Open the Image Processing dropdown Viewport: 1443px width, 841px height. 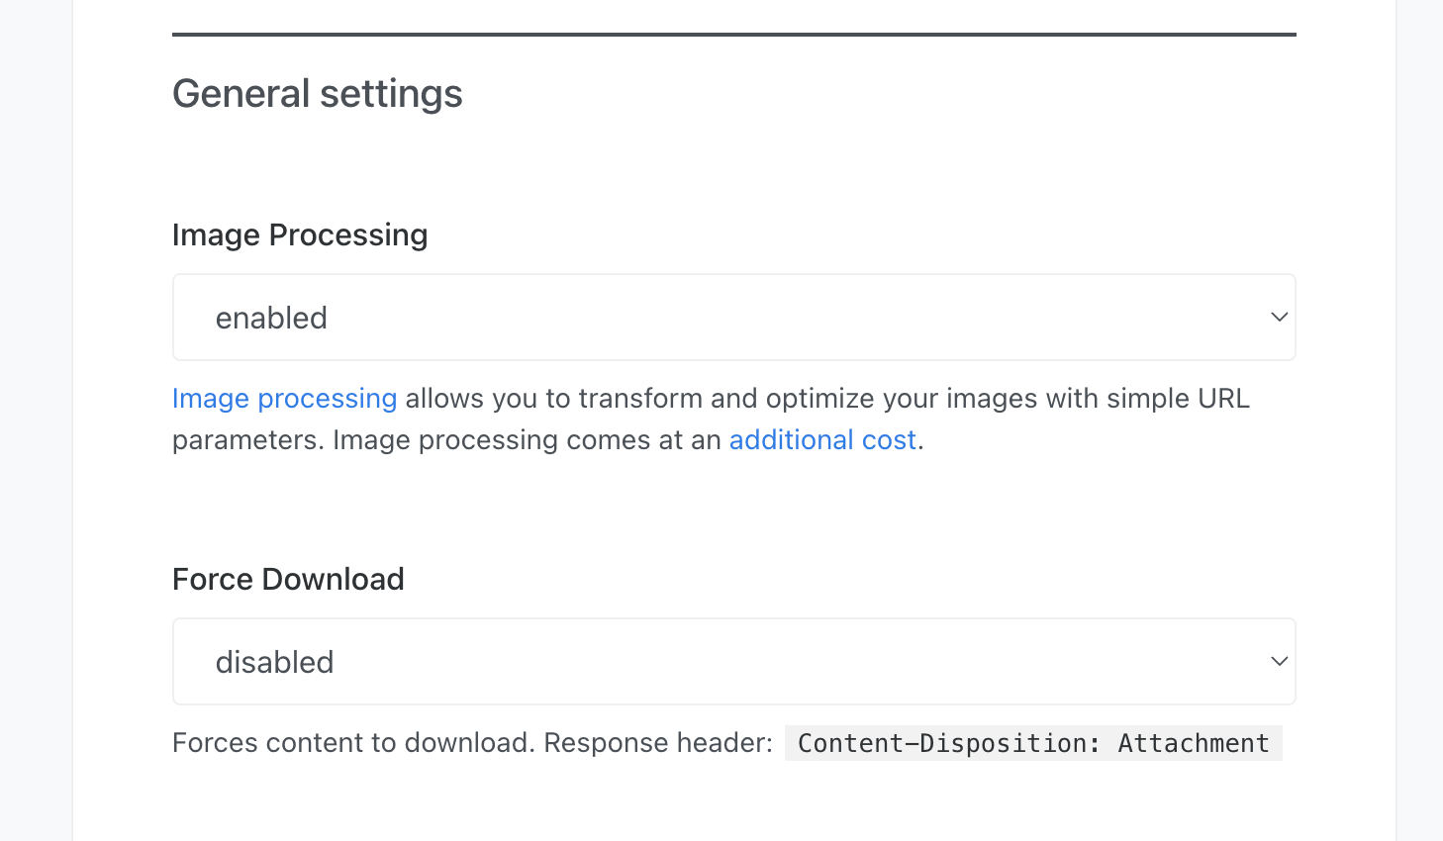tap(732, 318)
